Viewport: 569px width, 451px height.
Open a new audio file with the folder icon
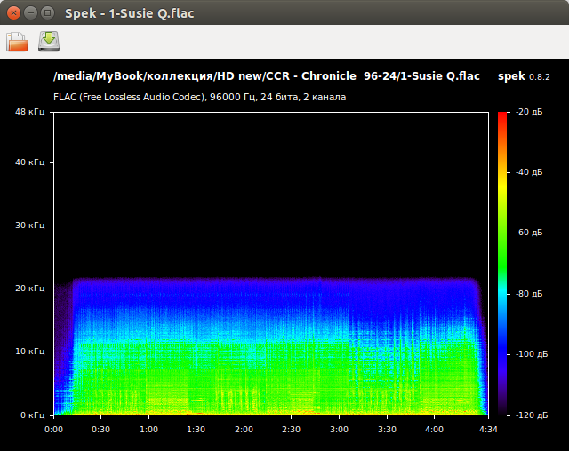(x=17, y=42)
